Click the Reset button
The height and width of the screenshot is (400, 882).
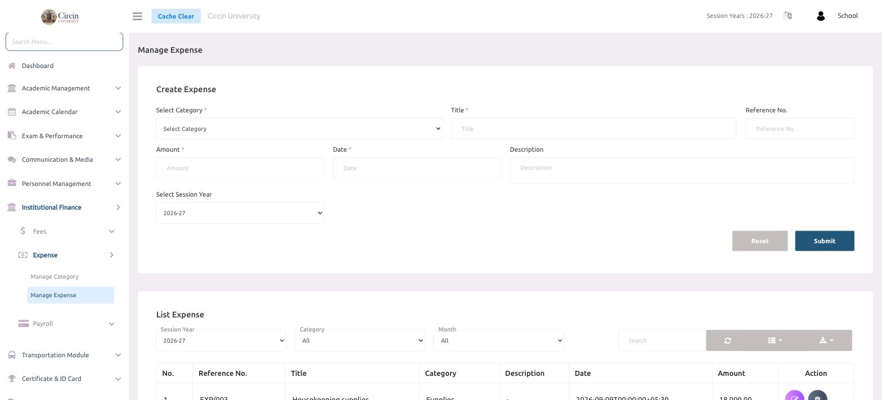coord(759,241)
